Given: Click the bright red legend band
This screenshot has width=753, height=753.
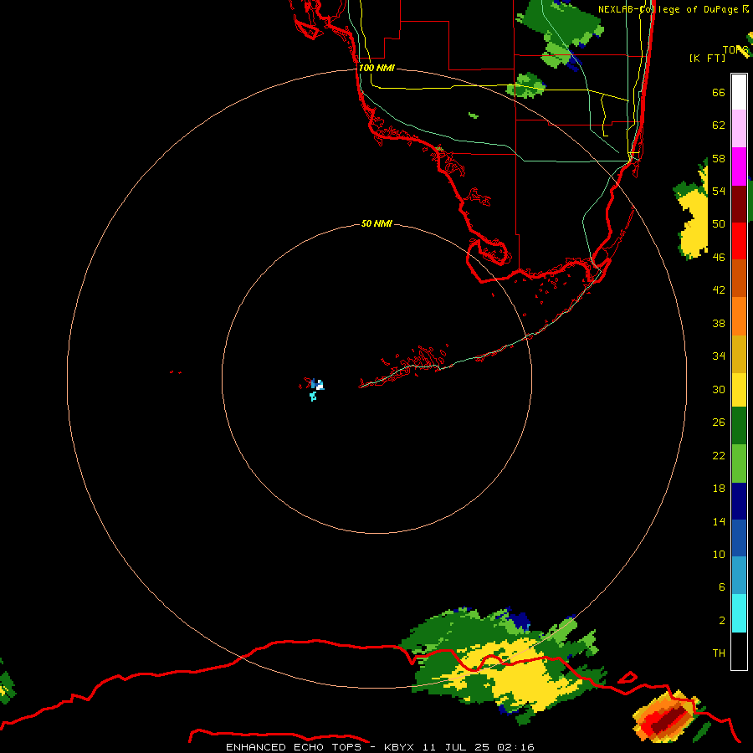Looking at the screenshot, I should pos(739,241).
